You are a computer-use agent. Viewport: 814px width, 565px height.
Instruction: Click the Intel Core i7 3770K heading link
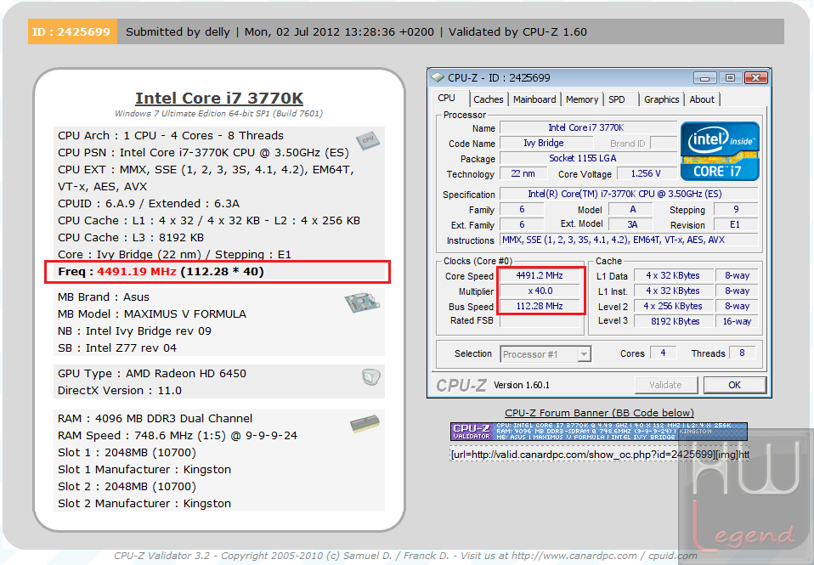coord(219,99)
